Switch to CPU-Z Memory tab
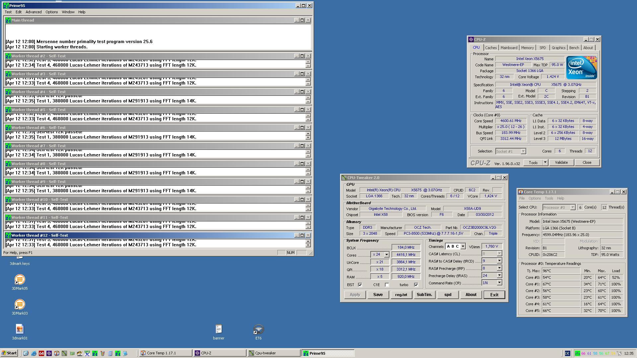 pyautogui.click(x=527, y=48)
